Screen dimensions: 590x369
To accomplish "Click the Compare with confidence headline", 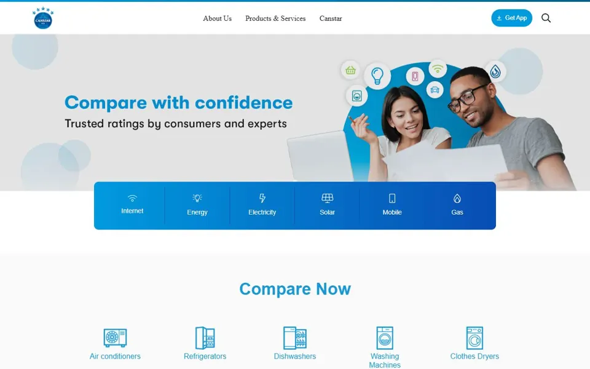I will [179, 103].
